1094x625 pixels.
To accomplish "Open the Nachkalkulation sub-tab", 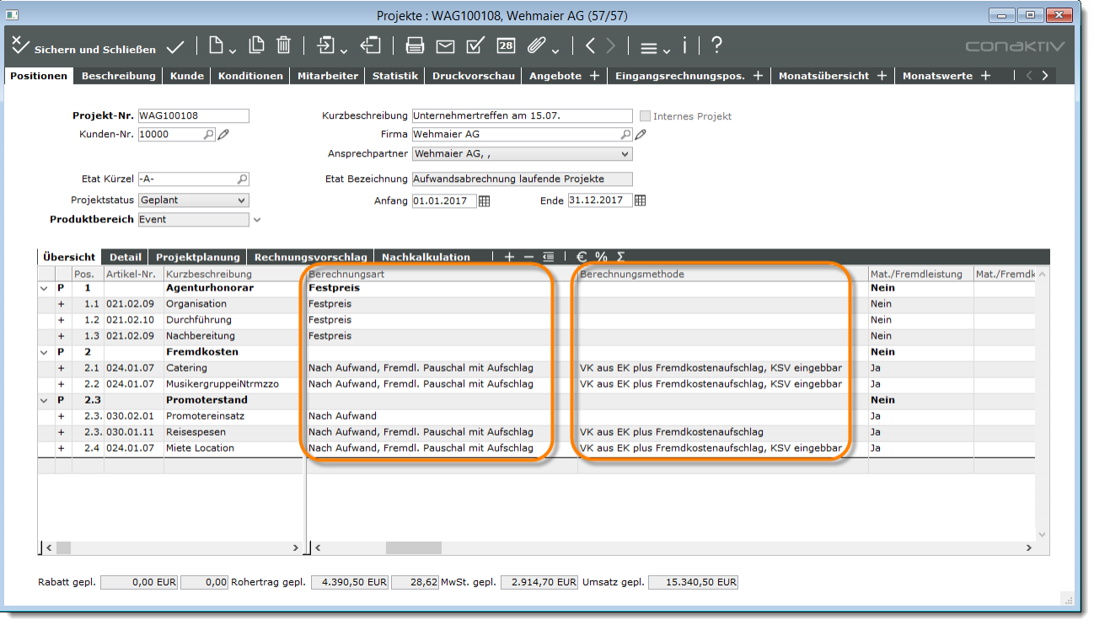I will 426,257.
